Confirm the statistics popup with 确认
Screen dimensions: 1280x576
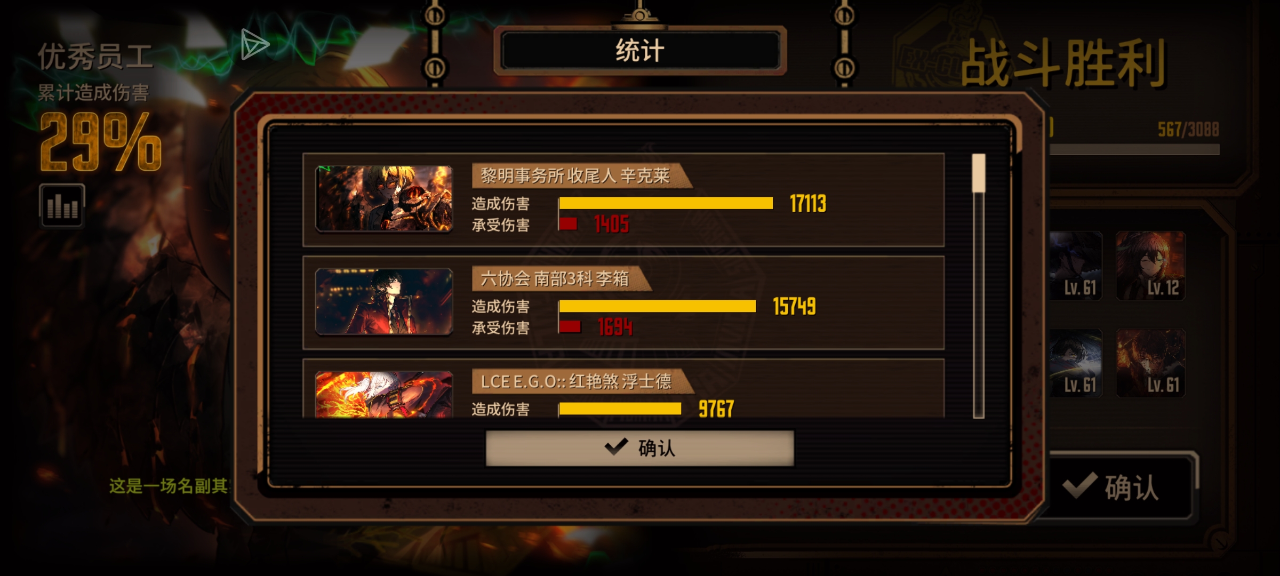point(640,448)
